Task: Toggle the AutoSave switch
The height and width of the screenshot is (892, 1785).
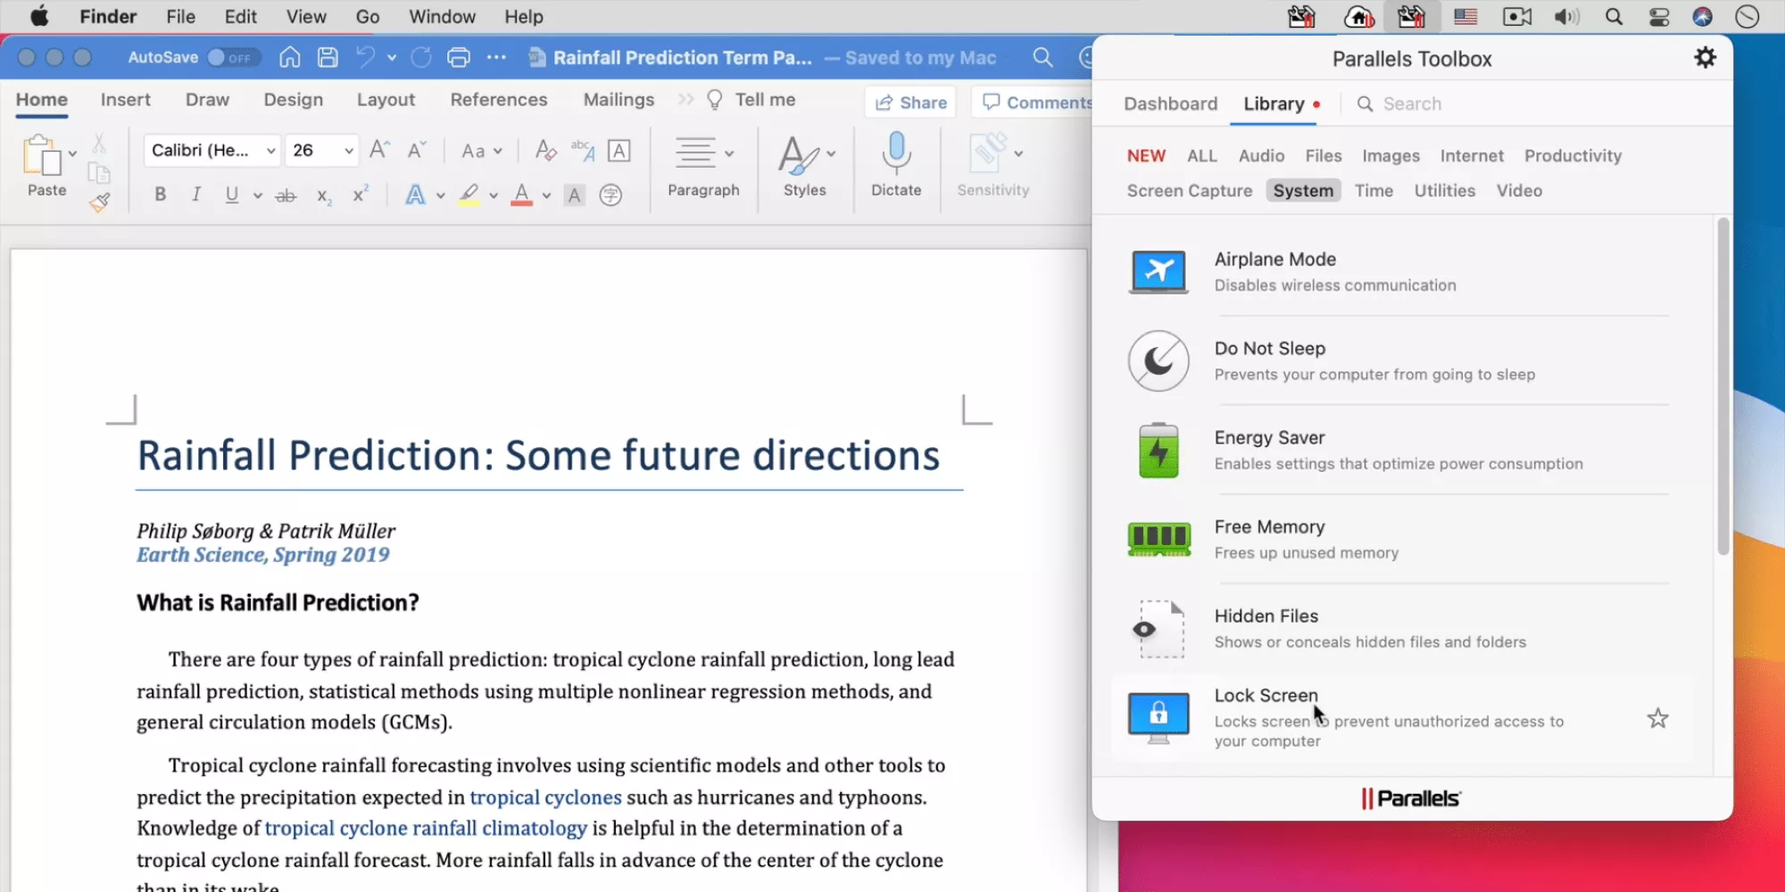Action: click(233, 58)
